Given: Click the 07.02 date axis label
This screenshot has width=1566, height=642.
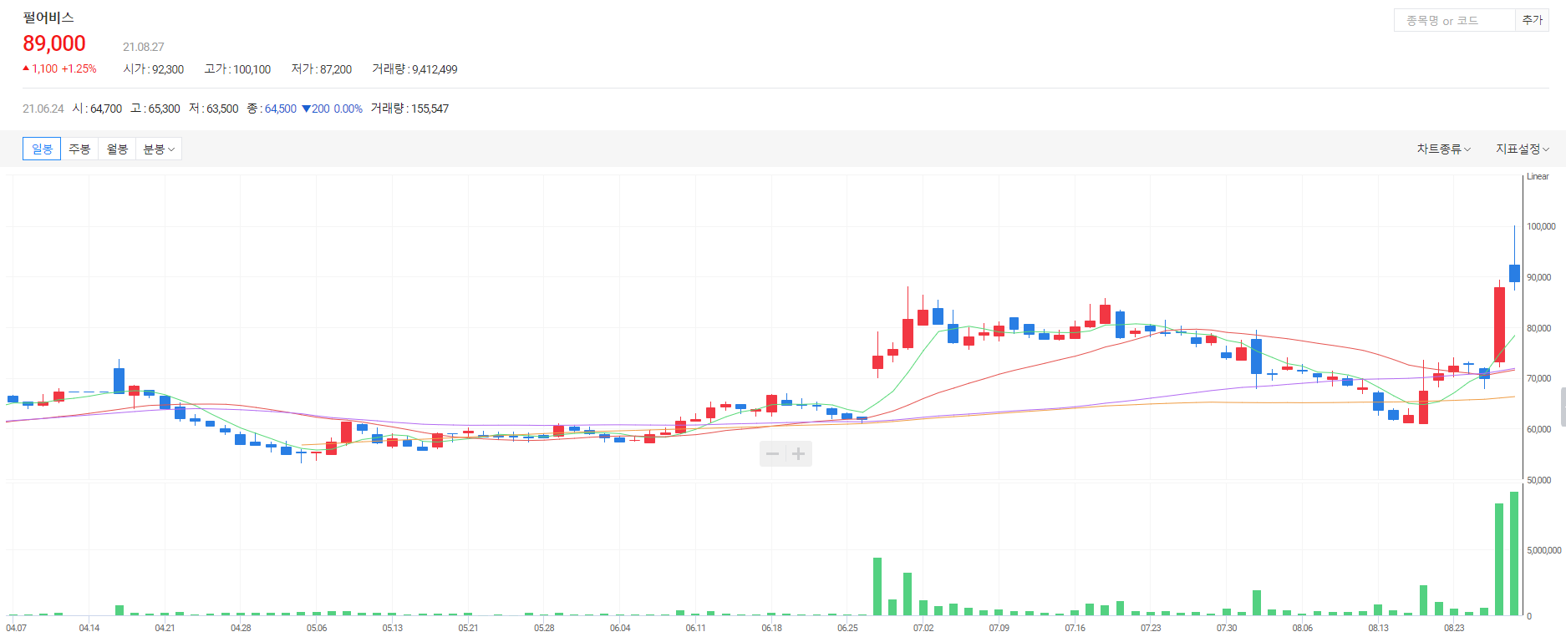Looking at the screenshot, I should tap(923, 628).
